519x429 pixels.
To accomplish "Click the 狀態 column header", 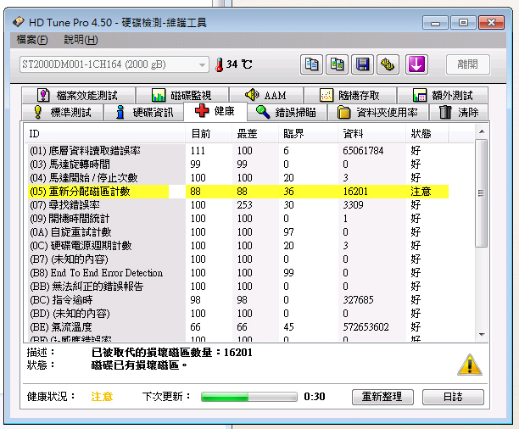I will [427, 134].
